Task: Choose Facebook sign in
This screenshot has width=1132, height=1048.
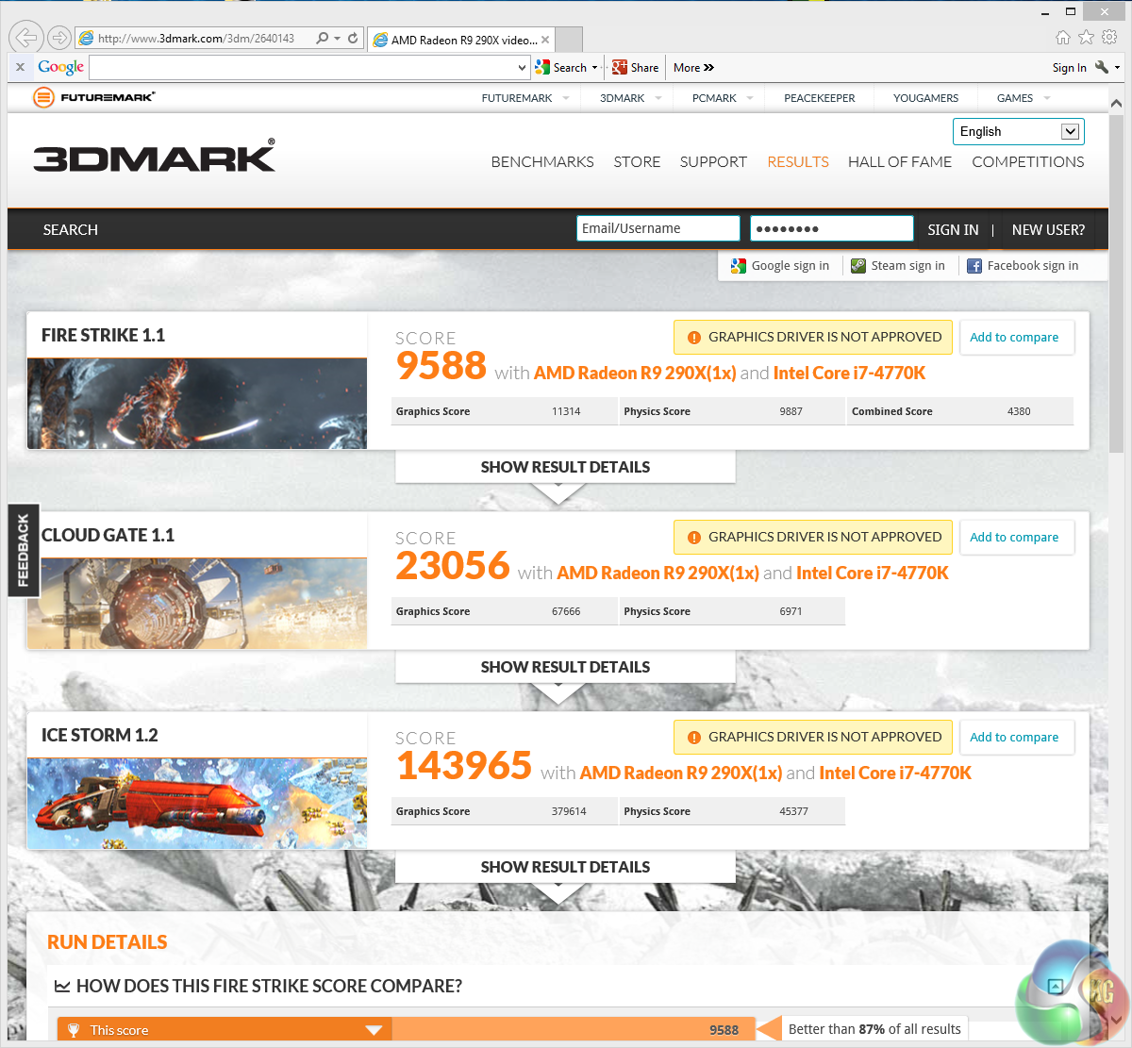Action: click(1023, 266)
